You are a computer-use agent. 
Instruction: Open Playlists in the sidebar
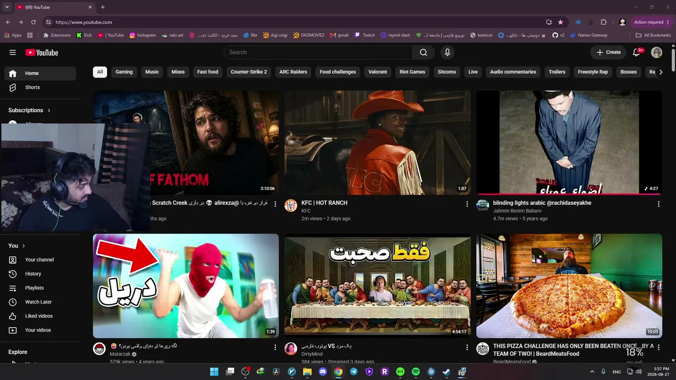click(40, 288)
